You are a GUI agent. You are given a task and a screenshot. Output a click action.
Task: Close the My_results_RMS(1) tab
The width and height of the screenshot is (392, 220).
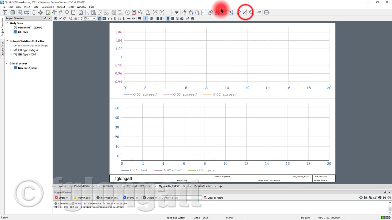click(184, 186)
